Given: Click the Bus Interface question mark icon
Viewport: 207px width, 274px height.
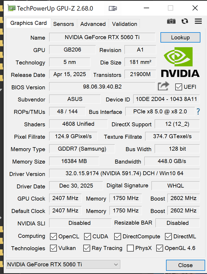Looking at the screenshot, I should 198,112.
